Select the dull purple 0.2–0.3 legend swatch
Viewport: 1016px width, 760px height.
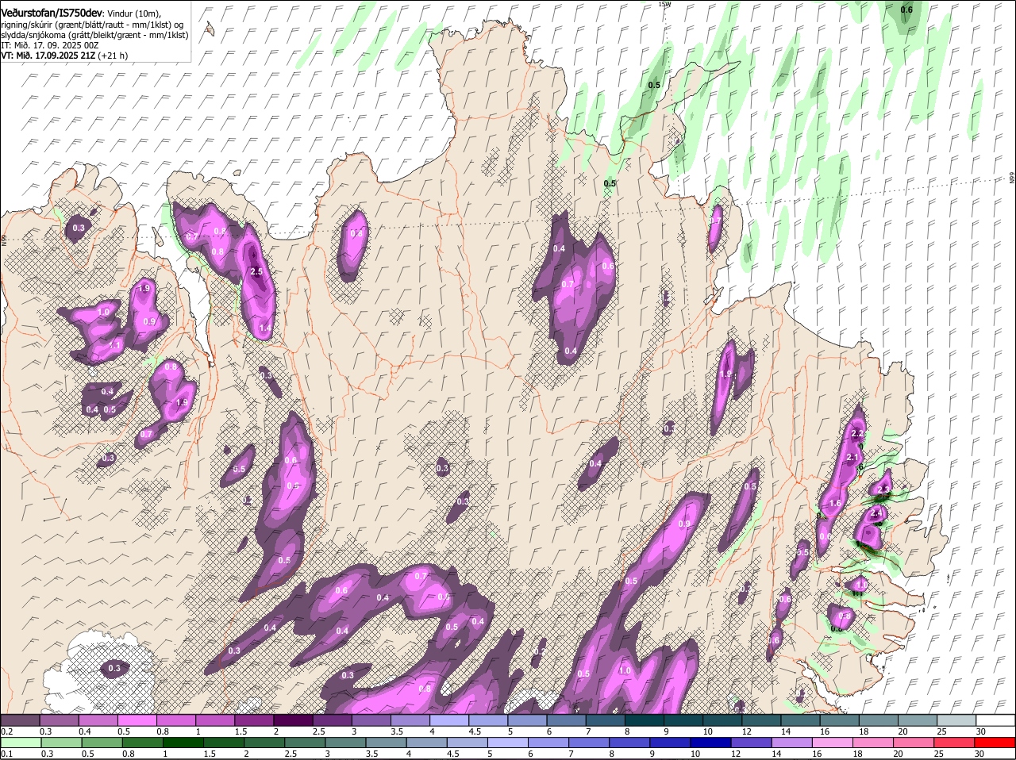point(20,720)
